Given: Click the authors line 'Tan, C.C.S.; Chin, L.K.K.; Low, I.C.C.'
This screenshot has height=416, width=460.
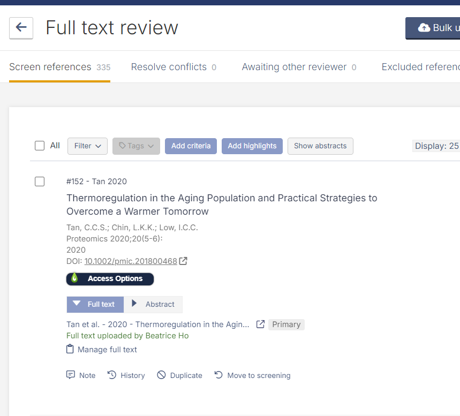Looking at the screenshot, I should 132,228.
